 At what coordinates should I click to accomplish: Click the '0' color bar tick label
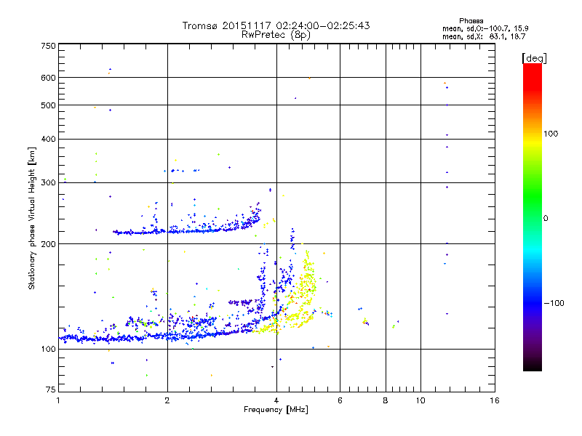click(545, 219)
